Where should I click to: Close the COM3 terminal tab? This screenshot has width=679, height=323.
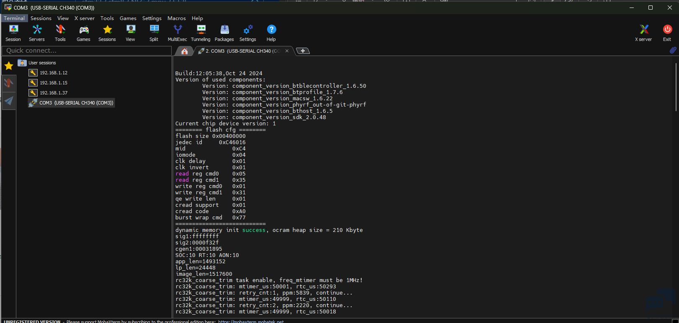tap(287, 51)
